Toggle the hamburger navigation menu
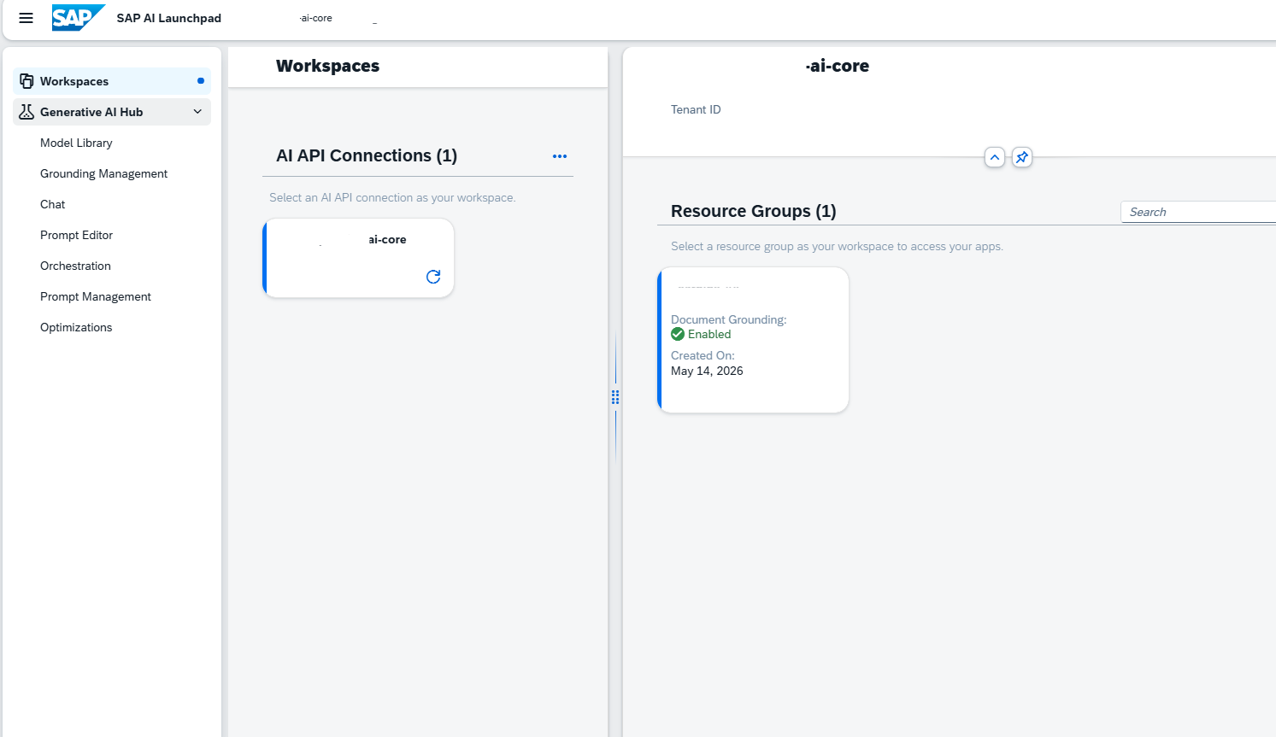1276x737 pixels. [x=26, y=18]
